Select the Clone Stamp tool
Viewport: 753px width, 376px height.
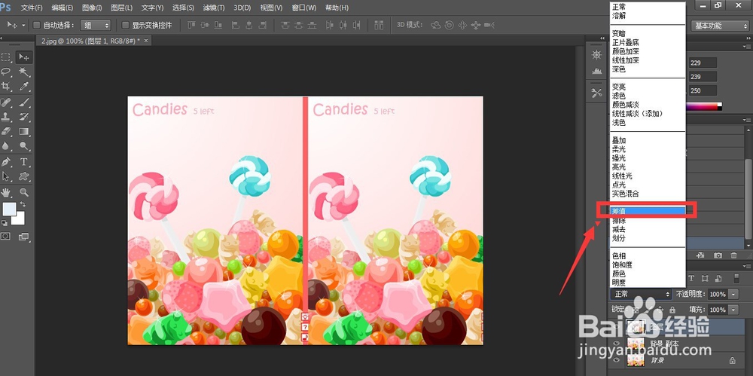click(x=6, y=117)
